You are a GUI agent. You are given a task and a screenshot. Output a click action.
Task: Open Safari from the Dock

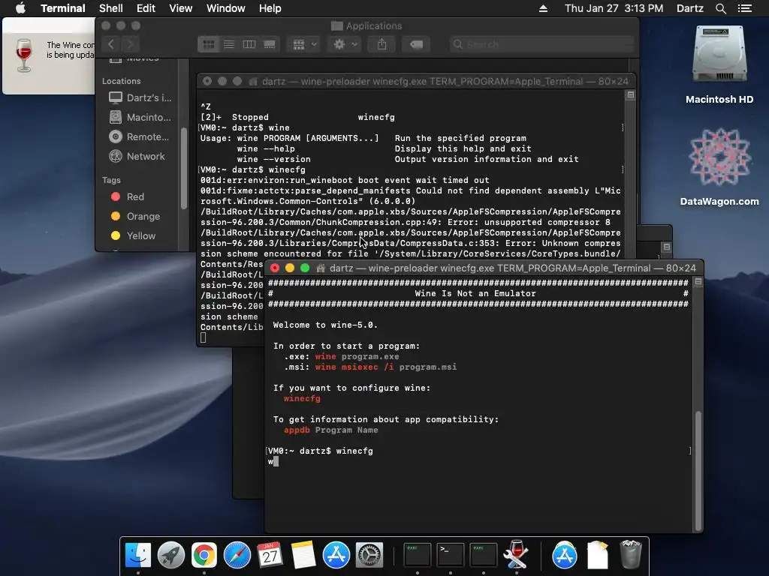click(x=237, y=555)
